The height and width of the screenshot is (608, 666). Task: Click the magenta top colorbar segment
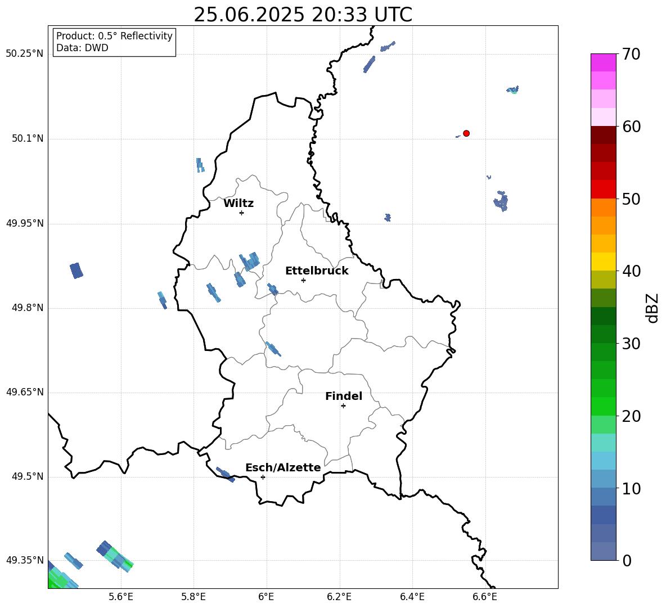coord(604,62)
